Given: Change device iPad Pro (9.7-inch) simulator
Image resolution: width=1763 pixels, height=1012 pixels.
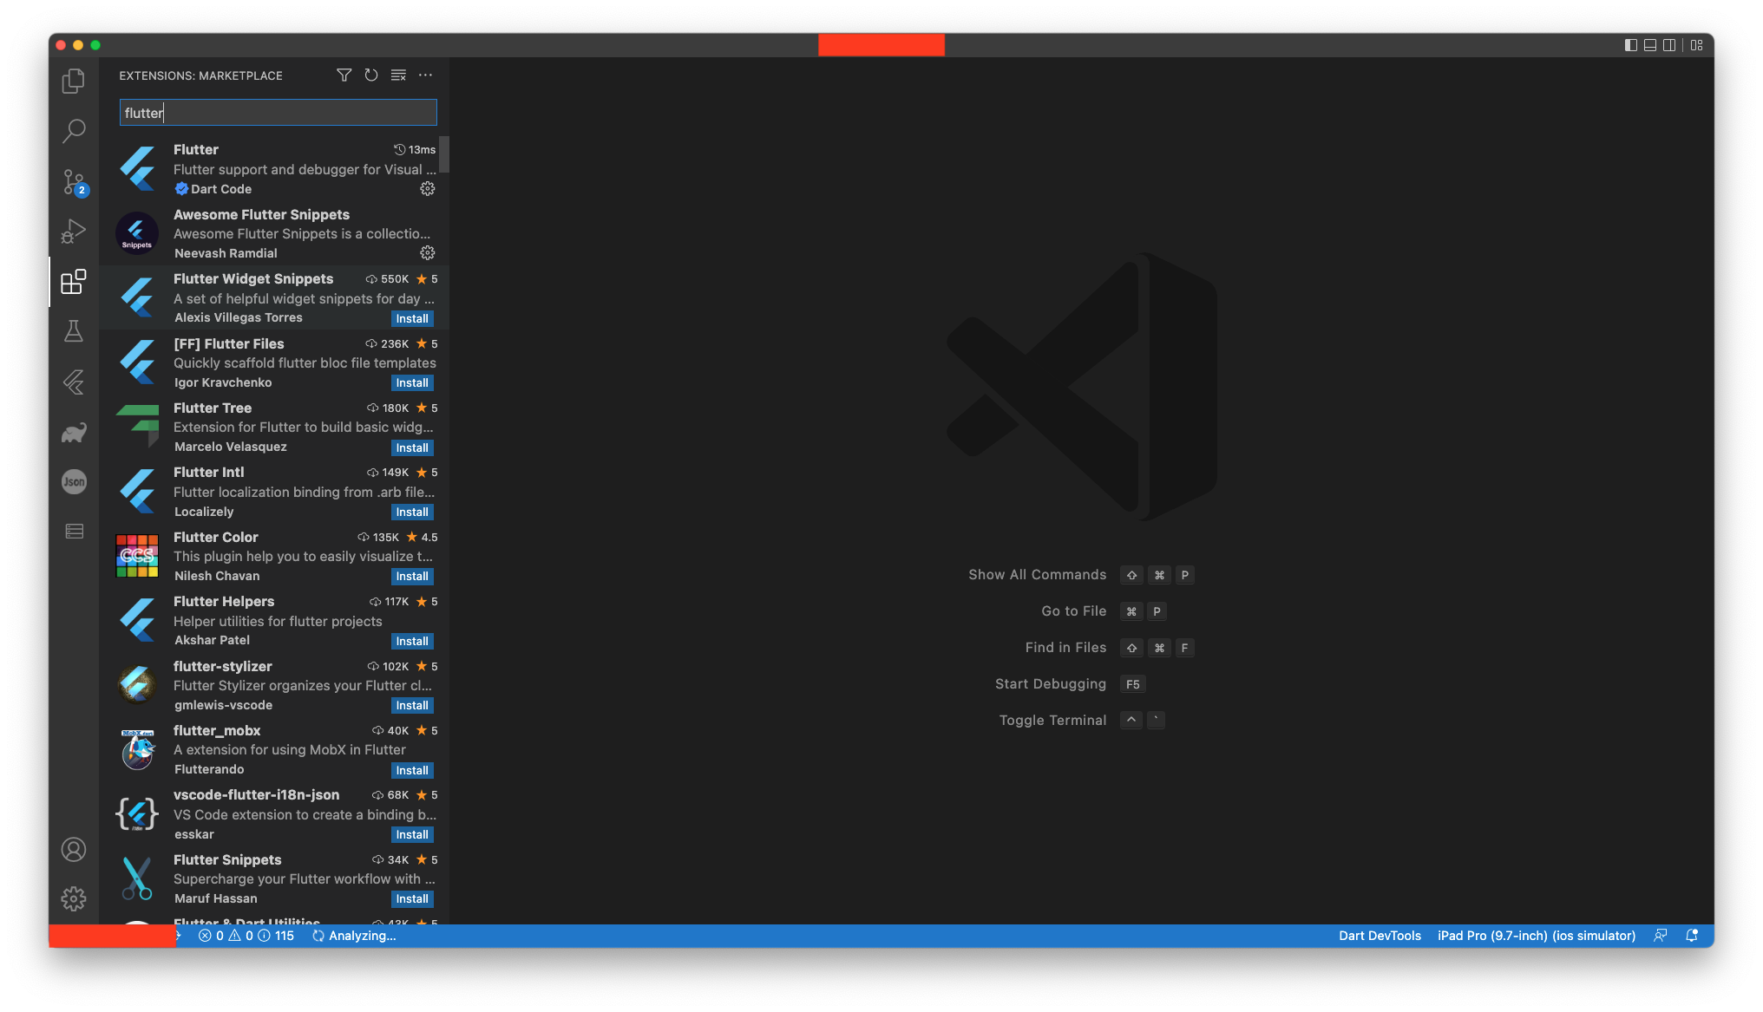Looking at the screenshot, I should (1537, 937).
